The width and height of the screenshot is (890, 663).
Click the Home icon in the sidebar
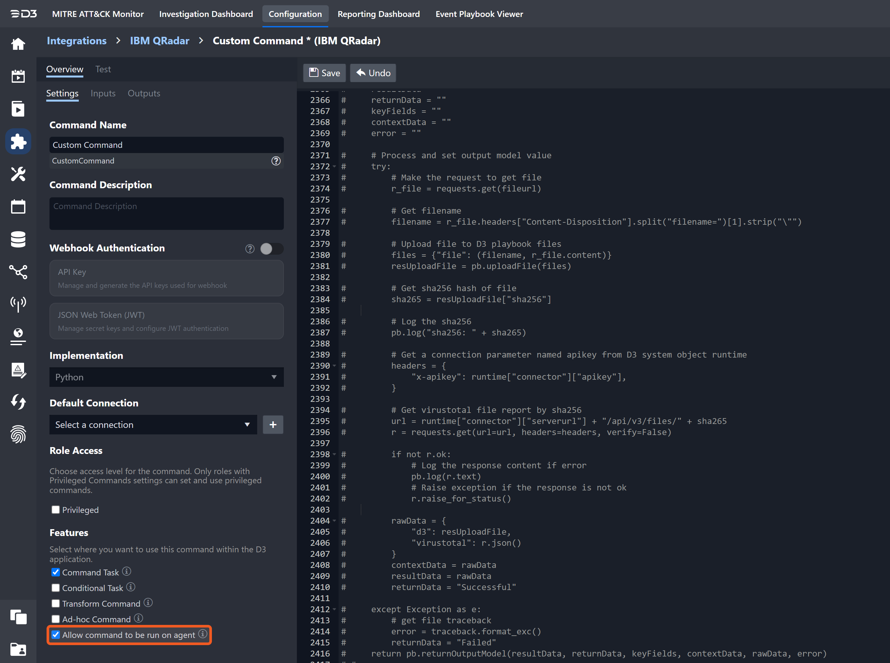click(x=18, y=44)
